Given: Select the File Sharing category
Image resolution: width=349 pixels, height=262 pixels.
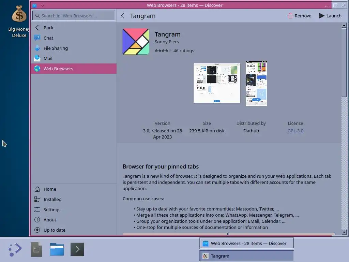Looking at the screenshot, I should click(74, 48).
